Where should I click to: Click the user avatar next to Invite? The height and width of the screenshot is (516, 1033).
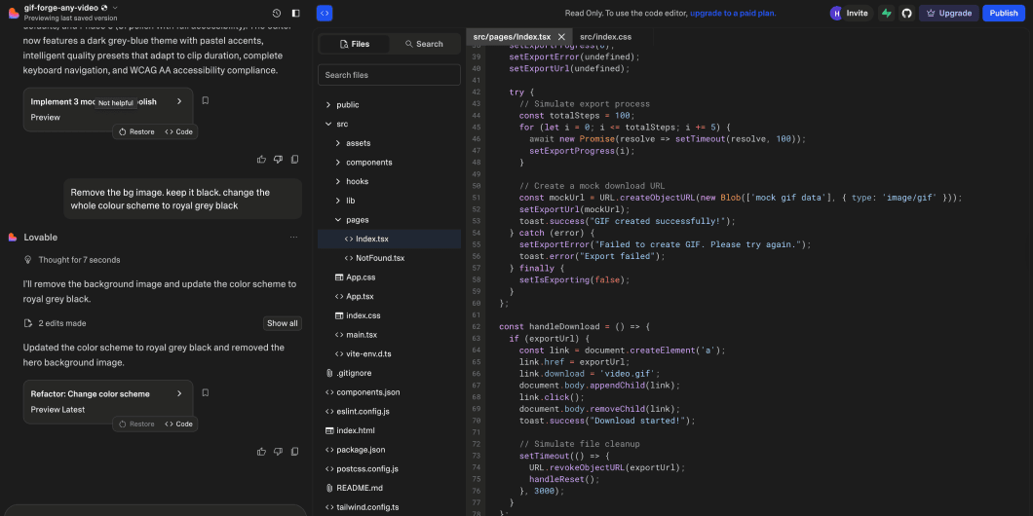click(x=836, y=13)
